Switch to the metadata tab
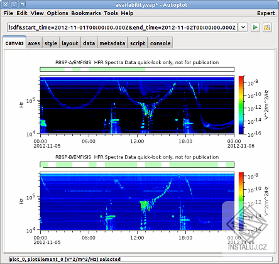The height and width of the screenshot is (264, 279). pyautogui.click(x=112, y=43)
